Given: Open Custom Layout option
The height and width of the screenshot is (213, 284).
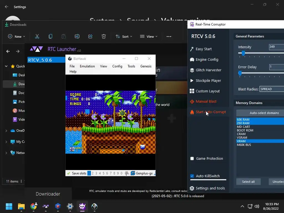Looking at the screenshot, I should (x=205, y=91).
